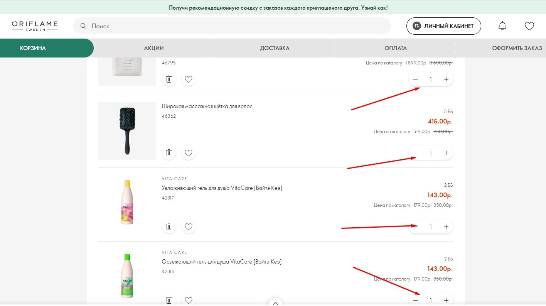The width and height of the screenshot is (546, 306).
Task: Expand the bottom chevron-up panel
Action: pos(275,303)
